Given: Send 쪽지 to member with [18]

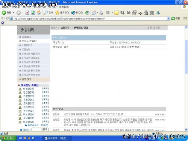Looking at the screenshot, I should click(x=45, y=92).
